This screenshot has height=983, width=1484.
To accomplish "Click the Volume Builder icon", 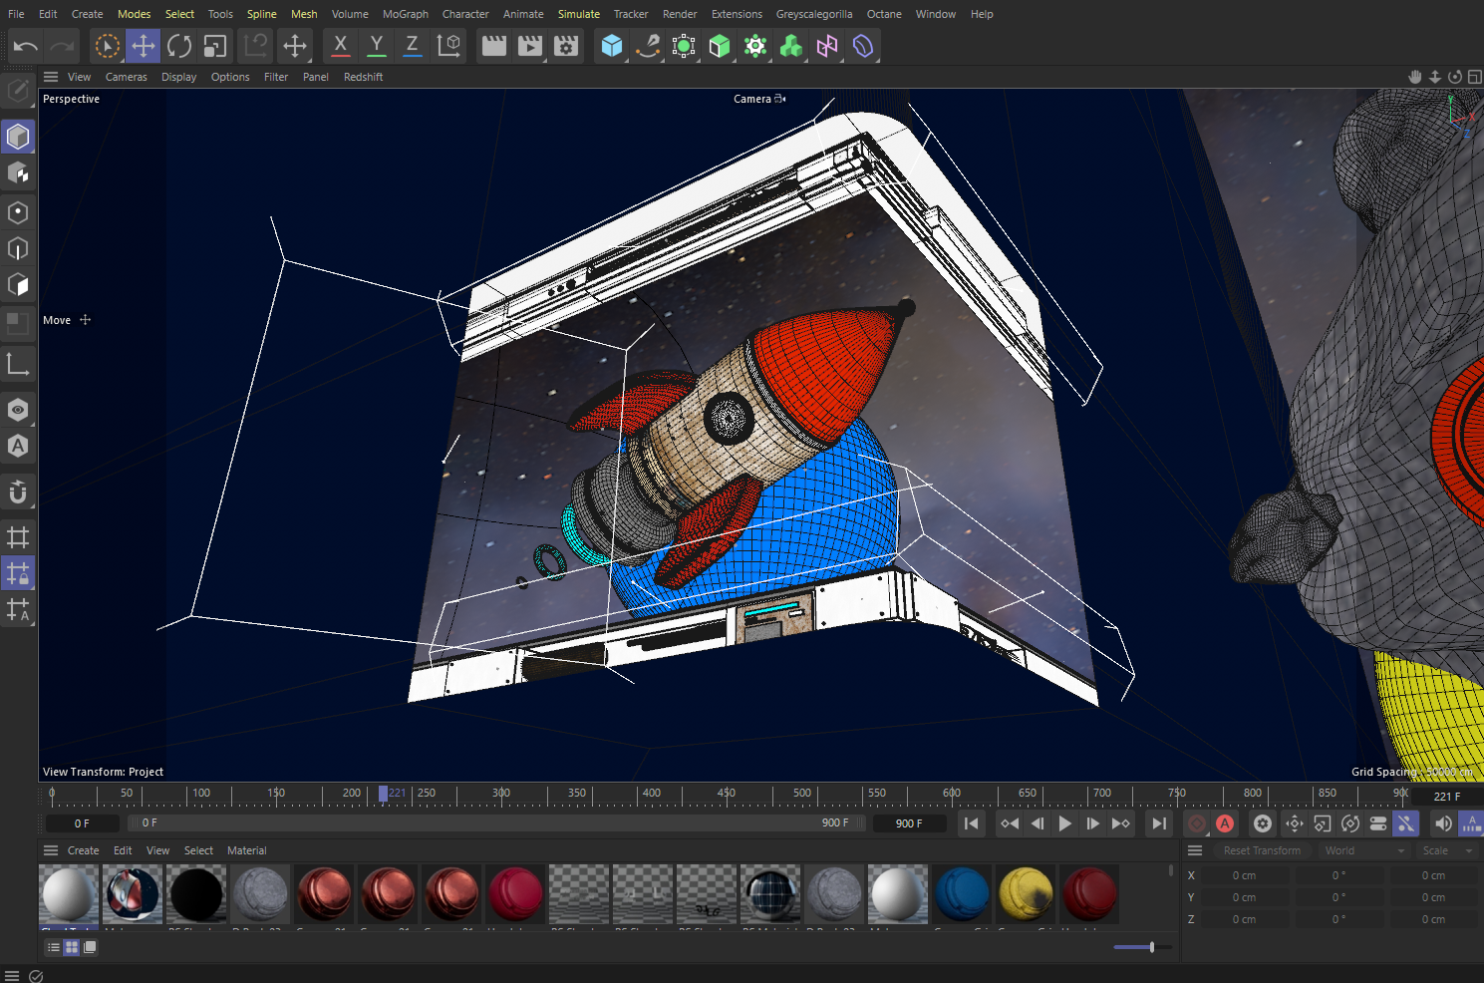I will pyautogui.click(x=791, y=46).
